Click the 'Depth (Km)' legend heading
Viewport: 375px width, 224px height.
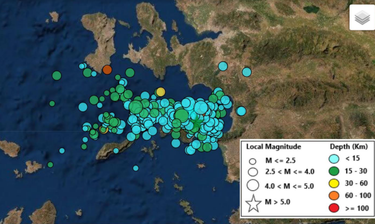[349, 146]
